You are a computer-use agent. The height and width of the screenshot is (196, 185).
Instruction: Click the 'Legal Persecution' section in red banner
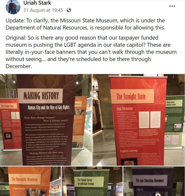pyautogui.click(x=124, y=108)
